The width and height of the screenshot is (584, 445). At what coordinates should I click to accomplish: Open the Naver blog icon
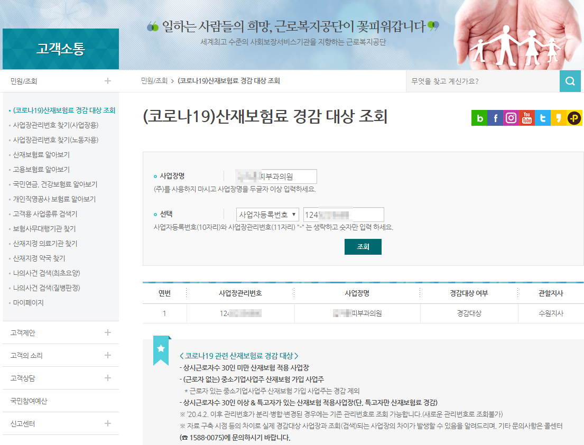pyautogui.click(x=479, y=118)
